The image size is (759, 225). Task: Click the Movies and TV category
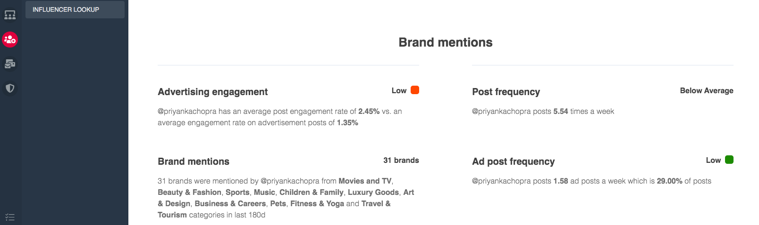pyautogui.click(x=365, y=181)
